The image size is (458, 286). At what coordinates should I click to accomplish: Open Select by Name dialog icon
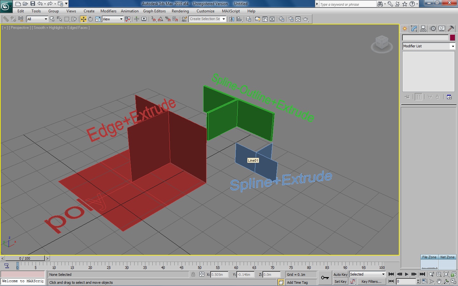(x=59, y=19)
